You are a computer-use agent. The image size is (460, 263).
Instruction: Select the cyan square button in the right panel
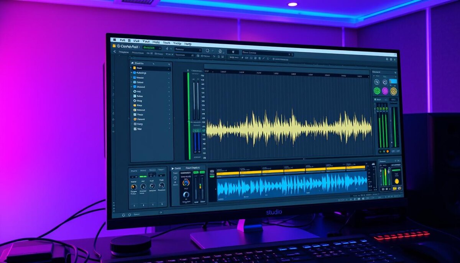coord(393,81)
